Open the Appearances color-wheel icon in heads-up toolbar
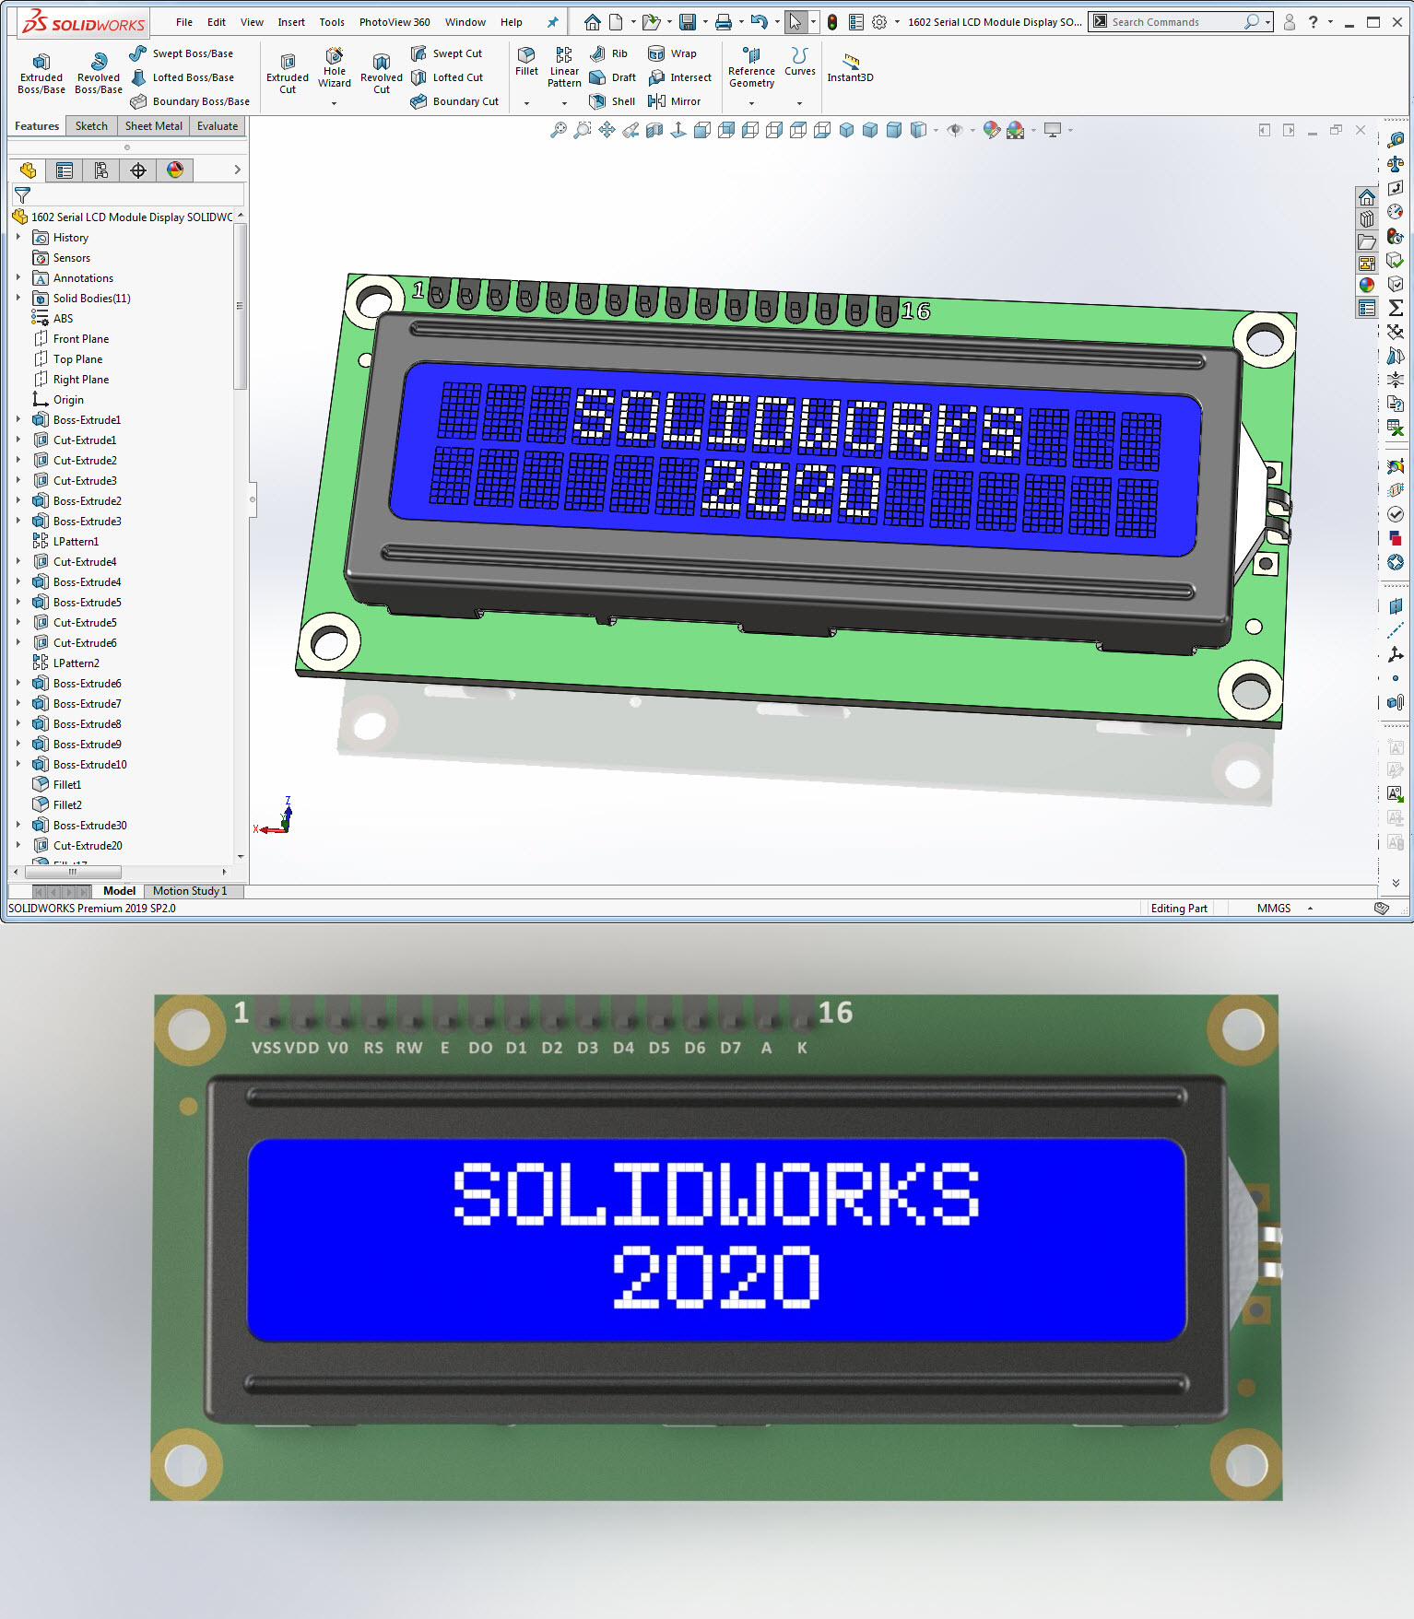The image size is (1414, 1619). [x=992, y=130]
